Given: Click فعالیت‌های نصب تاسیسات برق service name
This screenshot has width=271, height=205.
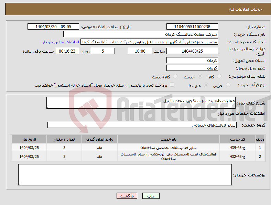Looking at the screenshot, I should (x=169, y=157).
